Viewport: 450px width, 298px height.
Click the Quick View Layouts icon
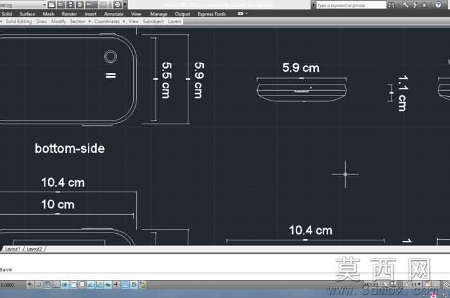coord(385,285)
